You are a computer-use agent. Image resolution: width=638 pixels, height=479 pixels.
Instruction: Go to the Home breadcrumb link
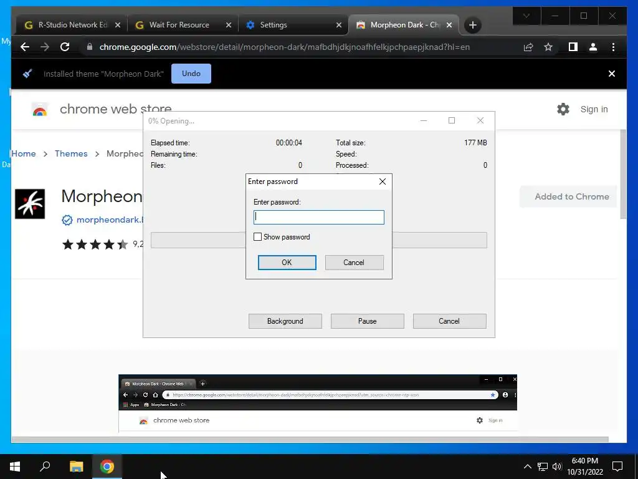pyautogui.click(x=24, y=153)
